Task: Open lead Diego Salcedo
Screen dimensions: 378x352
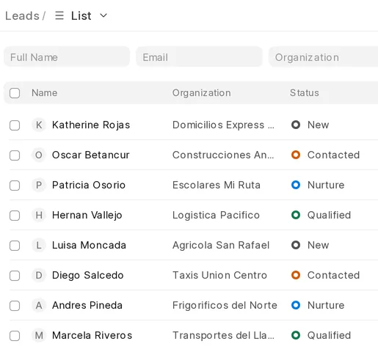Action: [88, 275]
